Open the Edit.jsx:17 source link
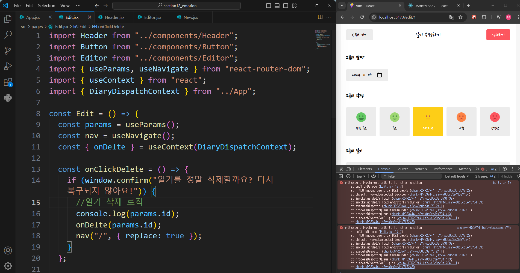Image resolution: width=520 pixels, height=273 pixels. click(x=502, y=183)
